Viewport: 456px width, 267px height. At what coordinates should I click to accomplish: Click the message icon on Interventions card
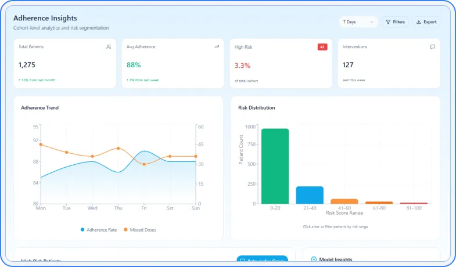pos(432,47)
